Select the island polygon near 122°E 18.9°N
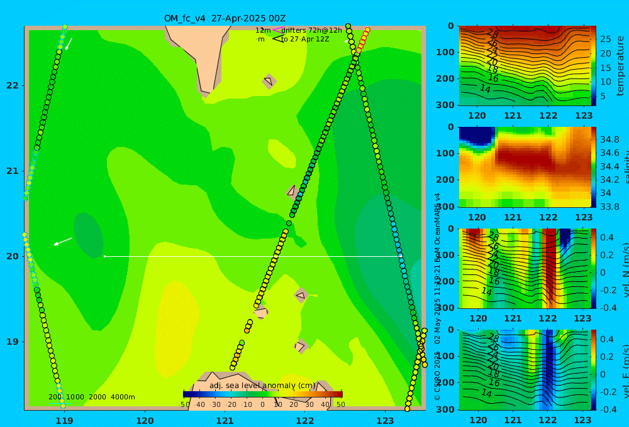 pyautogui.click(x=301, y=346)
